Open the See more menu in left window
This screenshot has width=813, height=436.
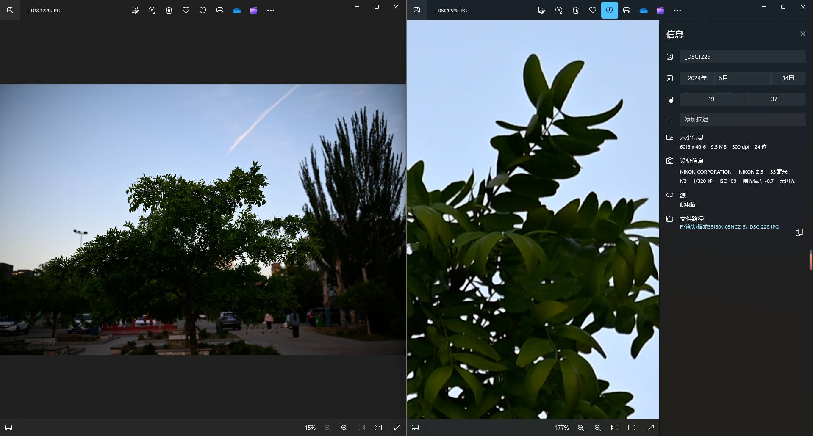tap(271, 10)
